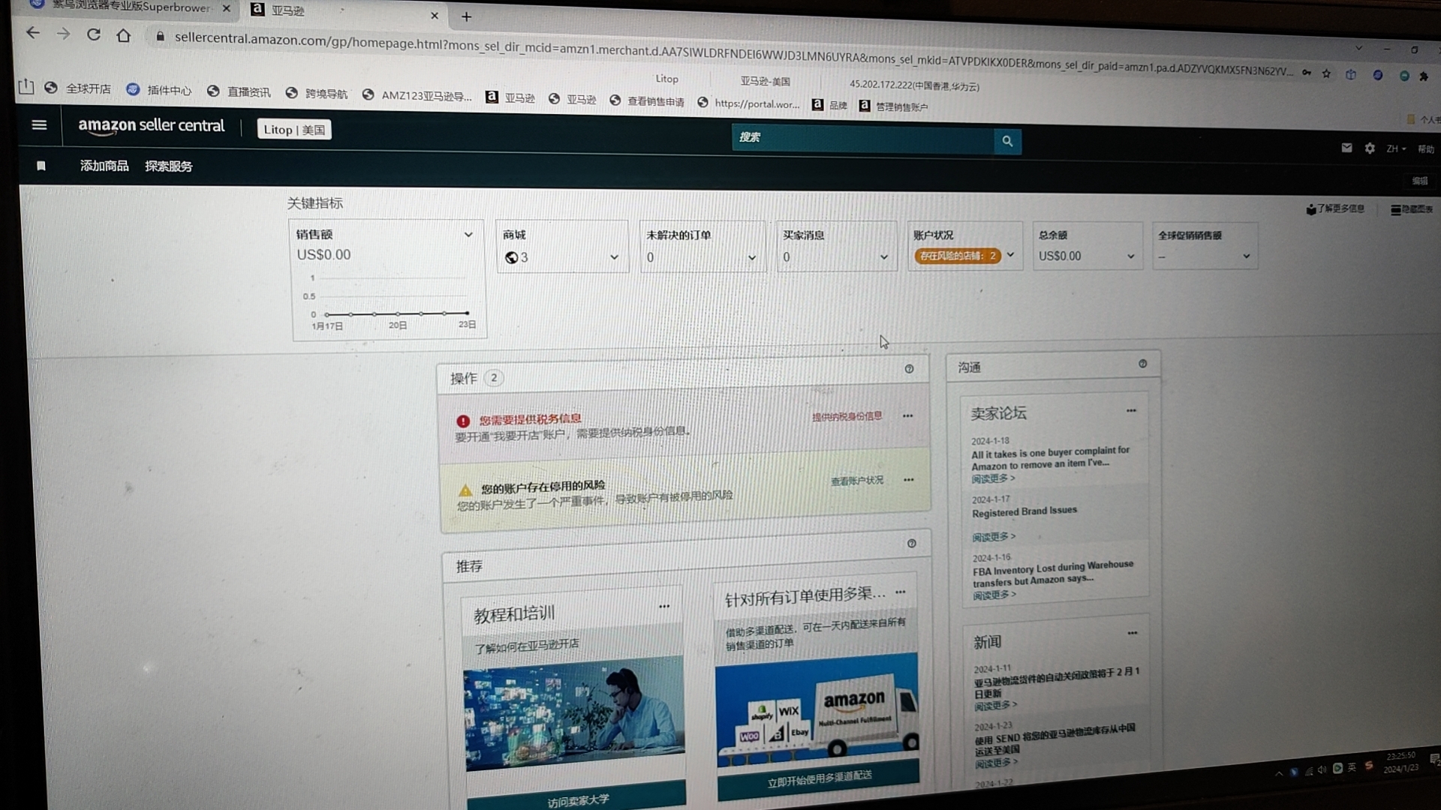Open more options on 卖家论坛 card
Viewport: 1441px width, 810px height.
point(1131,411)
